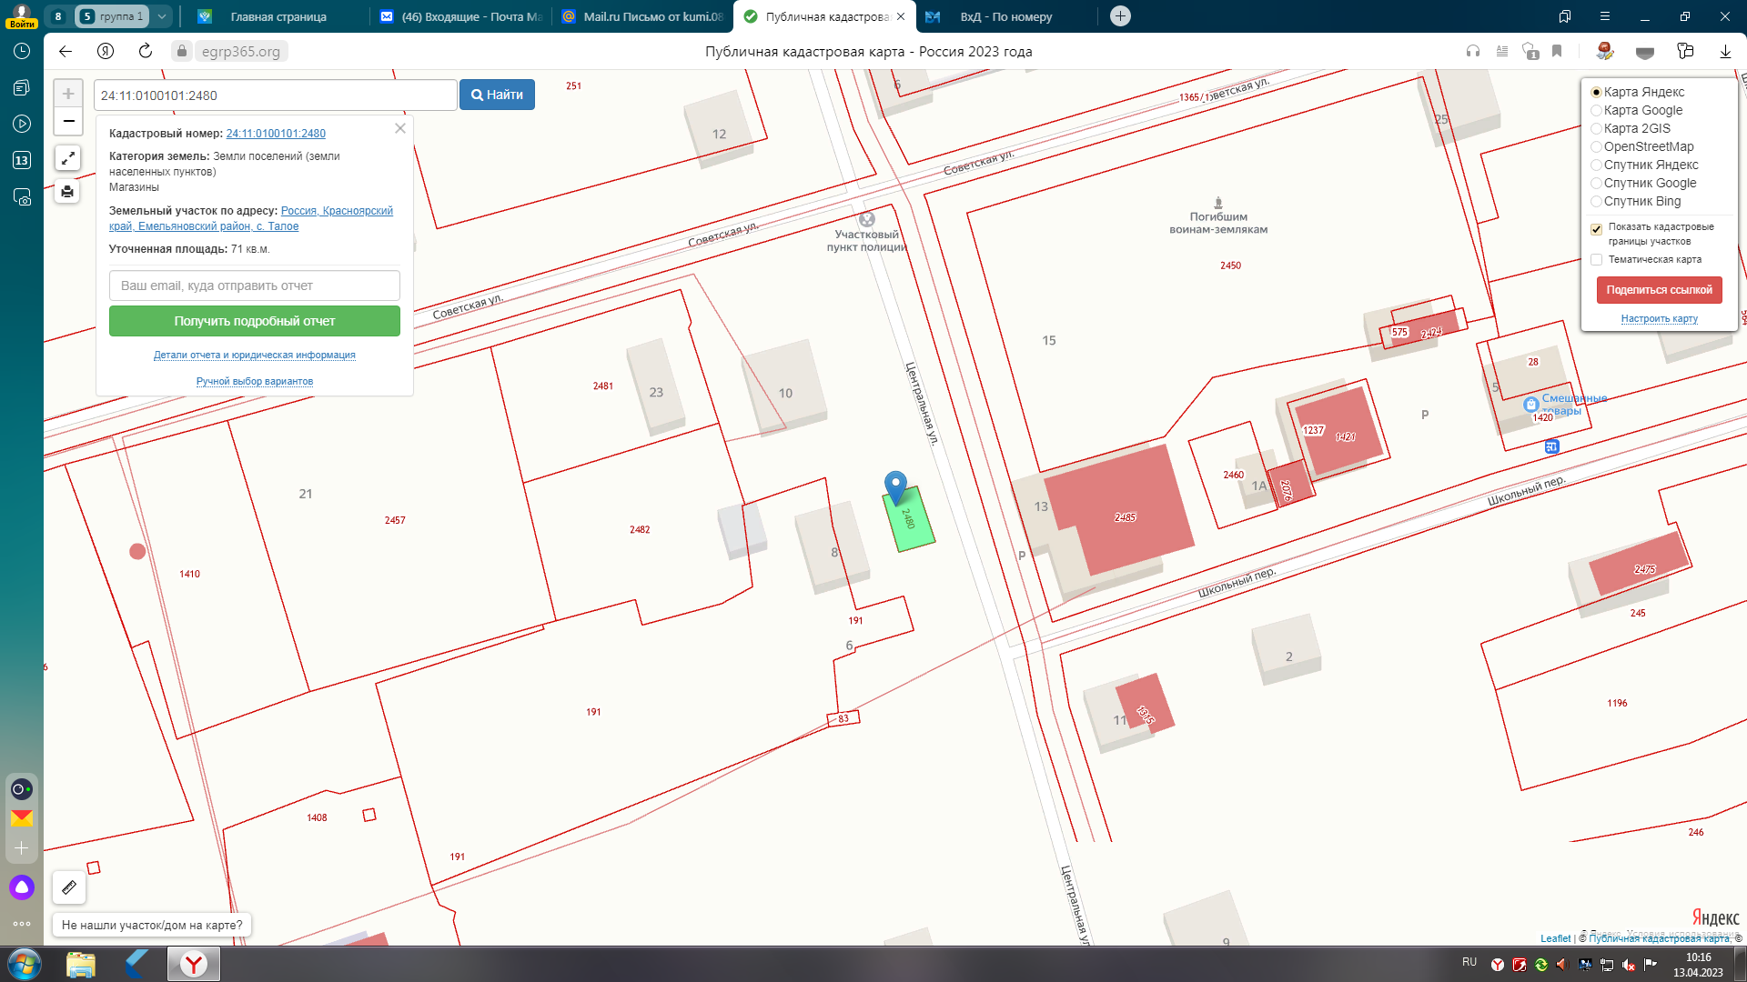The height and width of the screenshot is (982, 1747).
Task: Select the ruler measurement tool
Action: click(69, 887)
